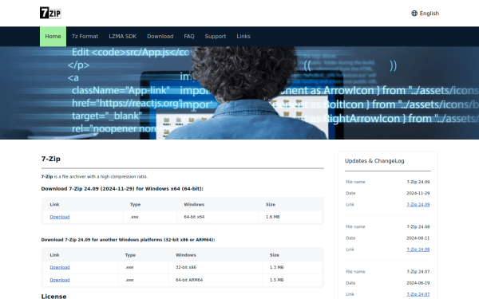Open the Links nav item
The image size is (479, 299).
[243, 37]
